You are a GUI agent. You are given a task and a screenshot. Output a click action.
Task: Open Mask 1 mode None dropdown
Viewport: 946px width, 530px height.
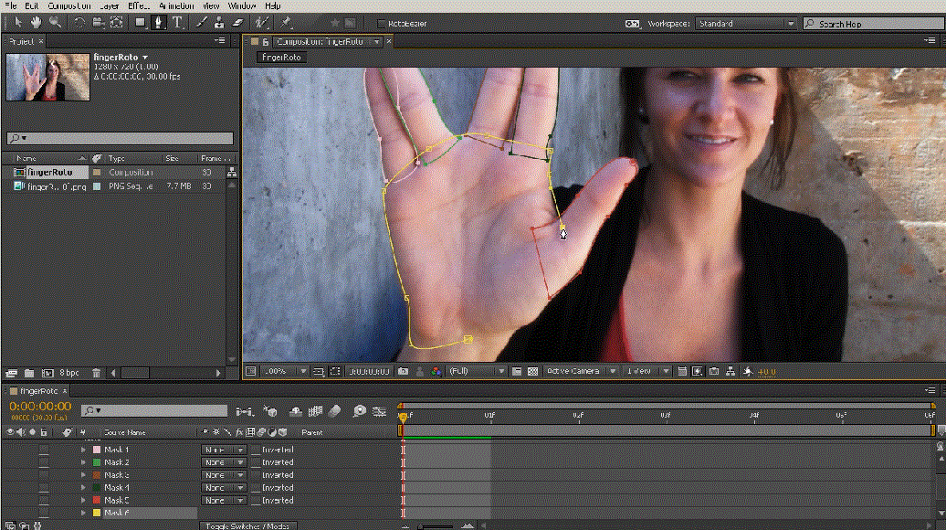pyautogui.click(x=223, y=450)
